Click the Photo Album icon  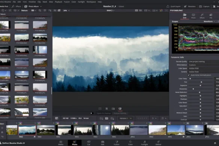(x=26, y=6)
